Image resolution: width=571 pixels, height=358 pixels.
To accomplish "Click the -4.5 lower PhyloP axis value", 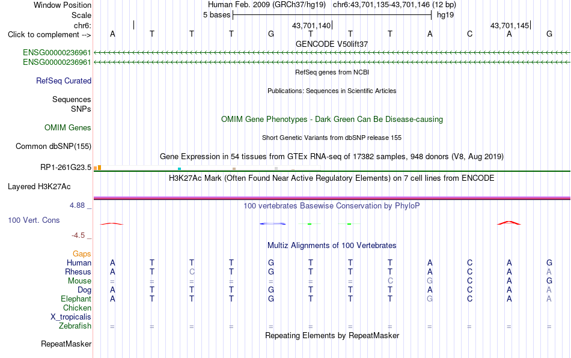I will coord(78,235).
